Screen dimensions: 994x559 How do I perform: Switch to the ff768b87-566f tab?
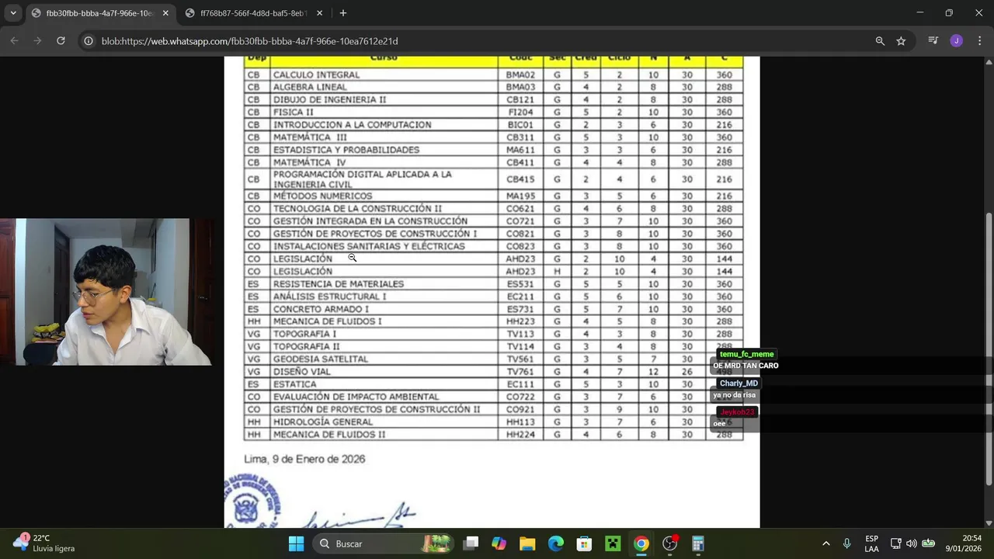[255, 13]
